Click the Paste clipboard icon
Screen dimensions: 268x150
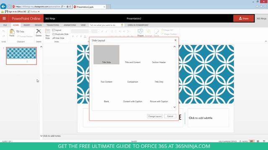coord(12,32)
